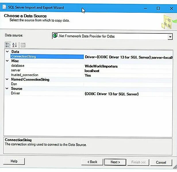Select the Driver property label
Screen dimensions: 177x172
pos(16,93)
